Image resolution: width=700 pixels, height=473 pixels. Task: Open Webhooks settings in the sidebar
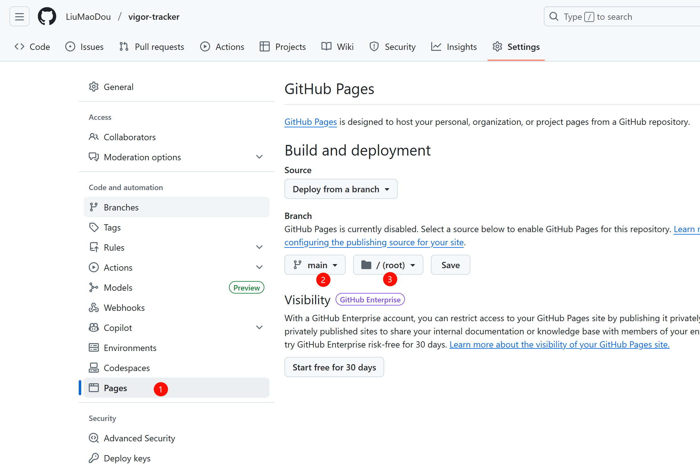[x=124, y=308]
